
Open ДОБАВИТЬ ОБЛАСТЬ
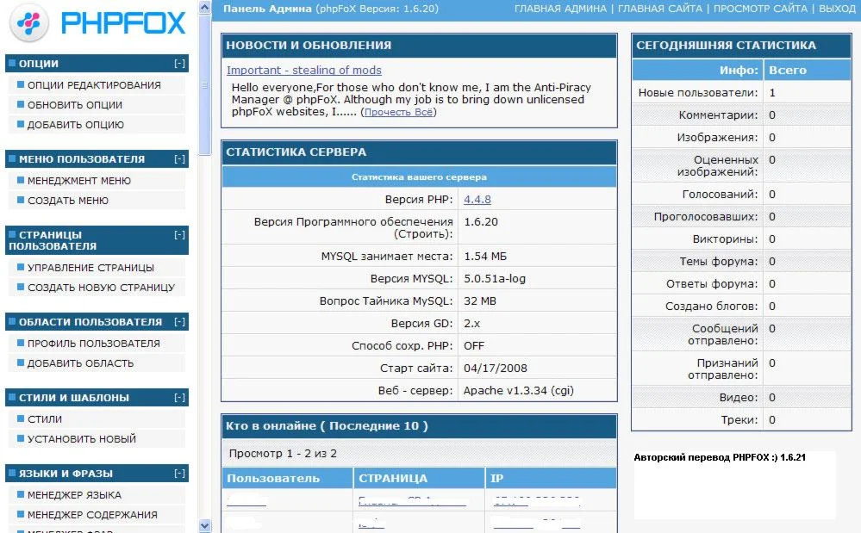pos(81,363)
